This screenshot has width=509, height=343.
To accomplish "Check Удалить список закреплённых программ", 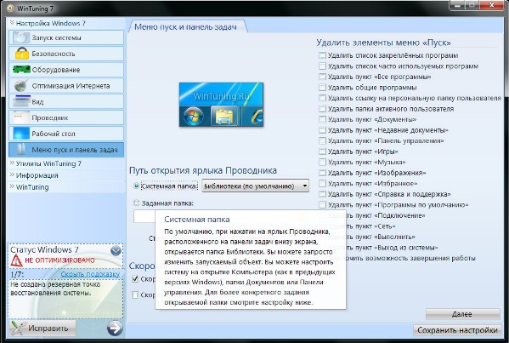I will point(322,55).
